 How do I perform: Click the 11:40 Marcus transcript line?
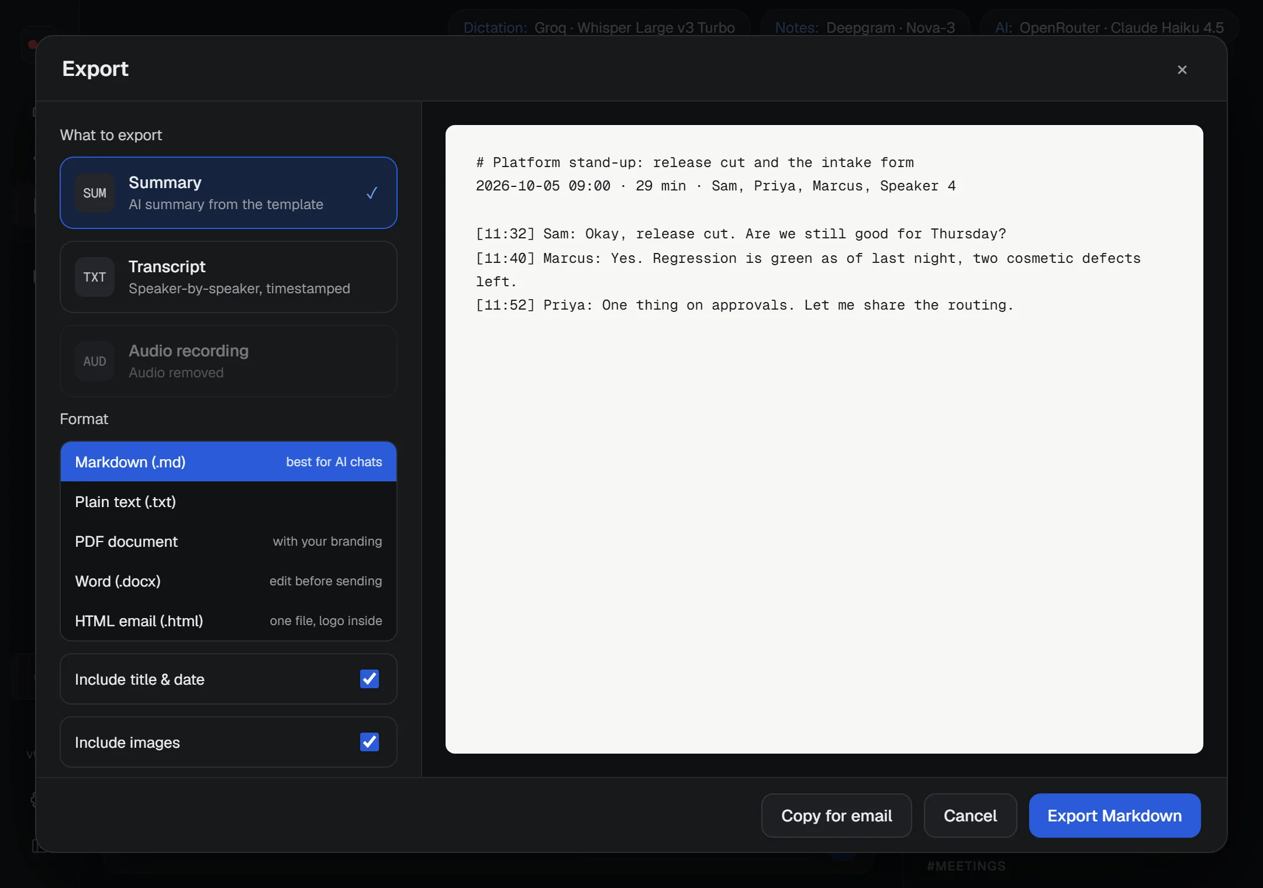point(808,270)
